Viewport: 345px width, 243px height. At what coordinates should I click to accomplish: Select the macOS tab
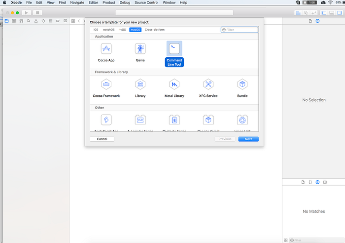tap(136, 30)
